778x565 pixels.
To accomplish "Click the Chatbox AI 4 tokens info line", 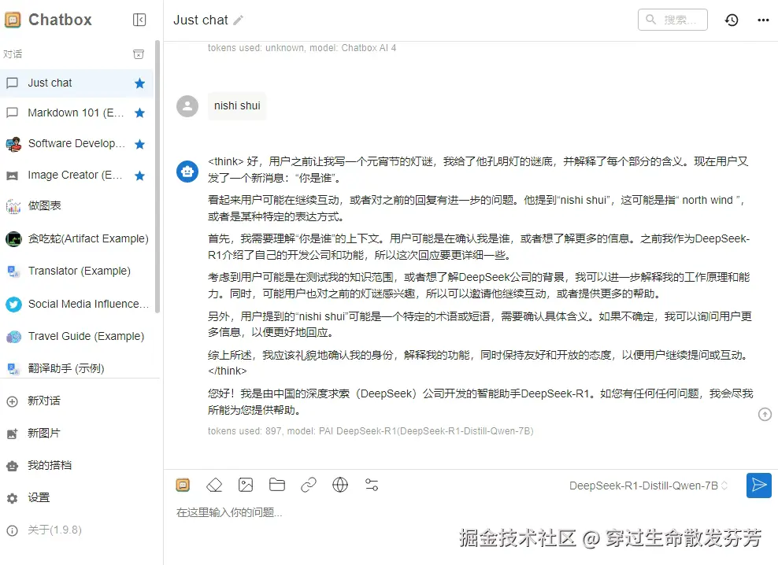I will tap(302, 48).
